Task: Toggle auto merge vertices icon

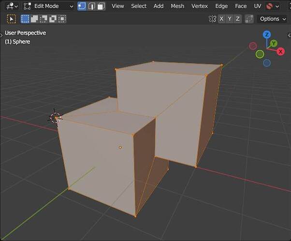Action: click(x=249, y=19)
